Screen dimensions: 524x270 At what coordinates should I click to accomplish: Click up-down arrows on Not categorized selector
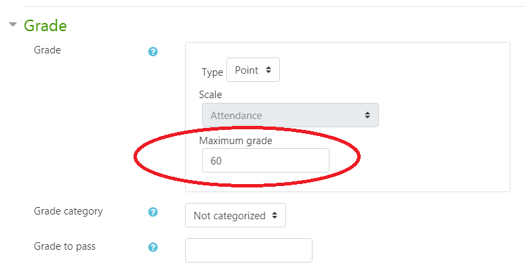(275, 215)
